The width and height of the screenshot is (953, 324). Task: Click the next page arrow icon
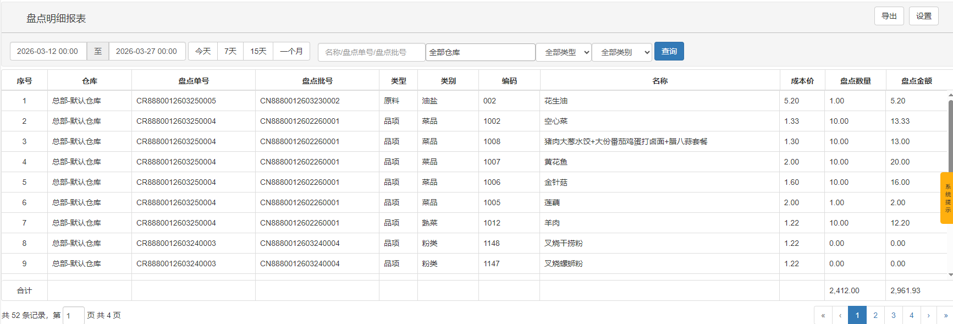point(928,315)
